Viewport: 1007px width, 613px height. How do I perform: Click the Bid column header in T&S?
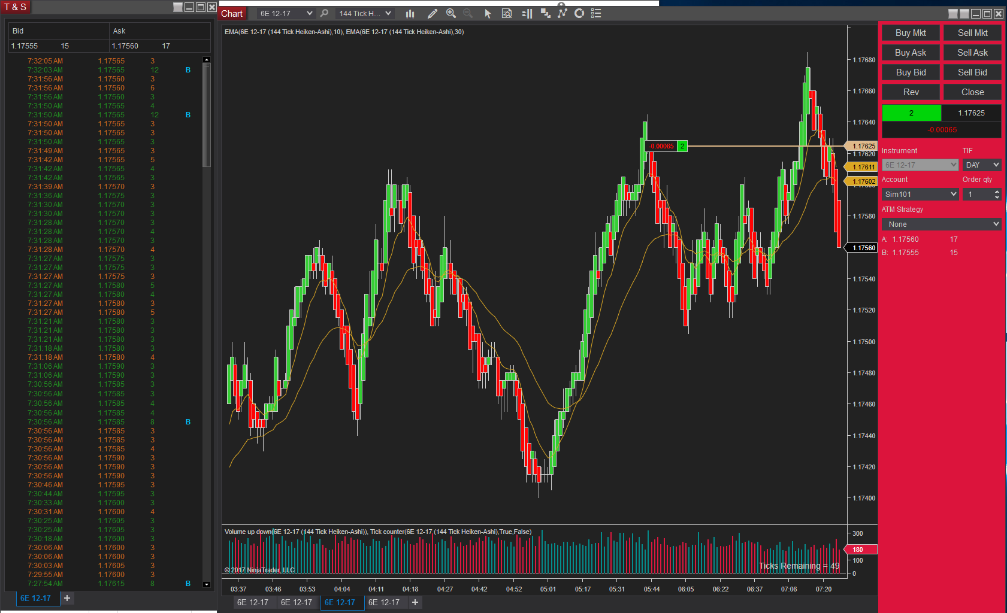58,31
